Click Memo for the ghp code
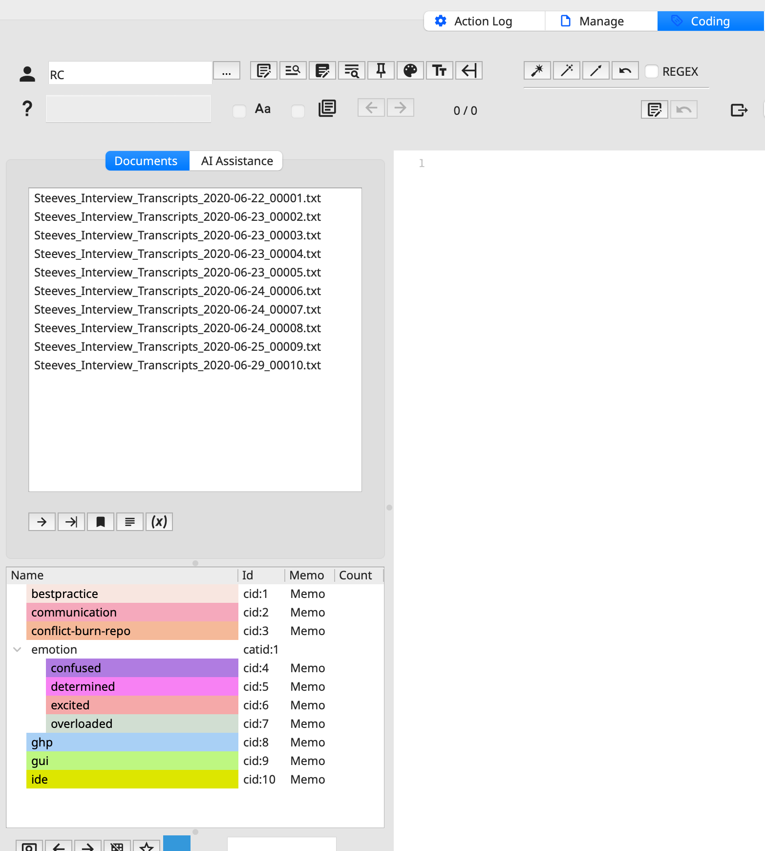The image size is (765, 851). click(307, 743)
